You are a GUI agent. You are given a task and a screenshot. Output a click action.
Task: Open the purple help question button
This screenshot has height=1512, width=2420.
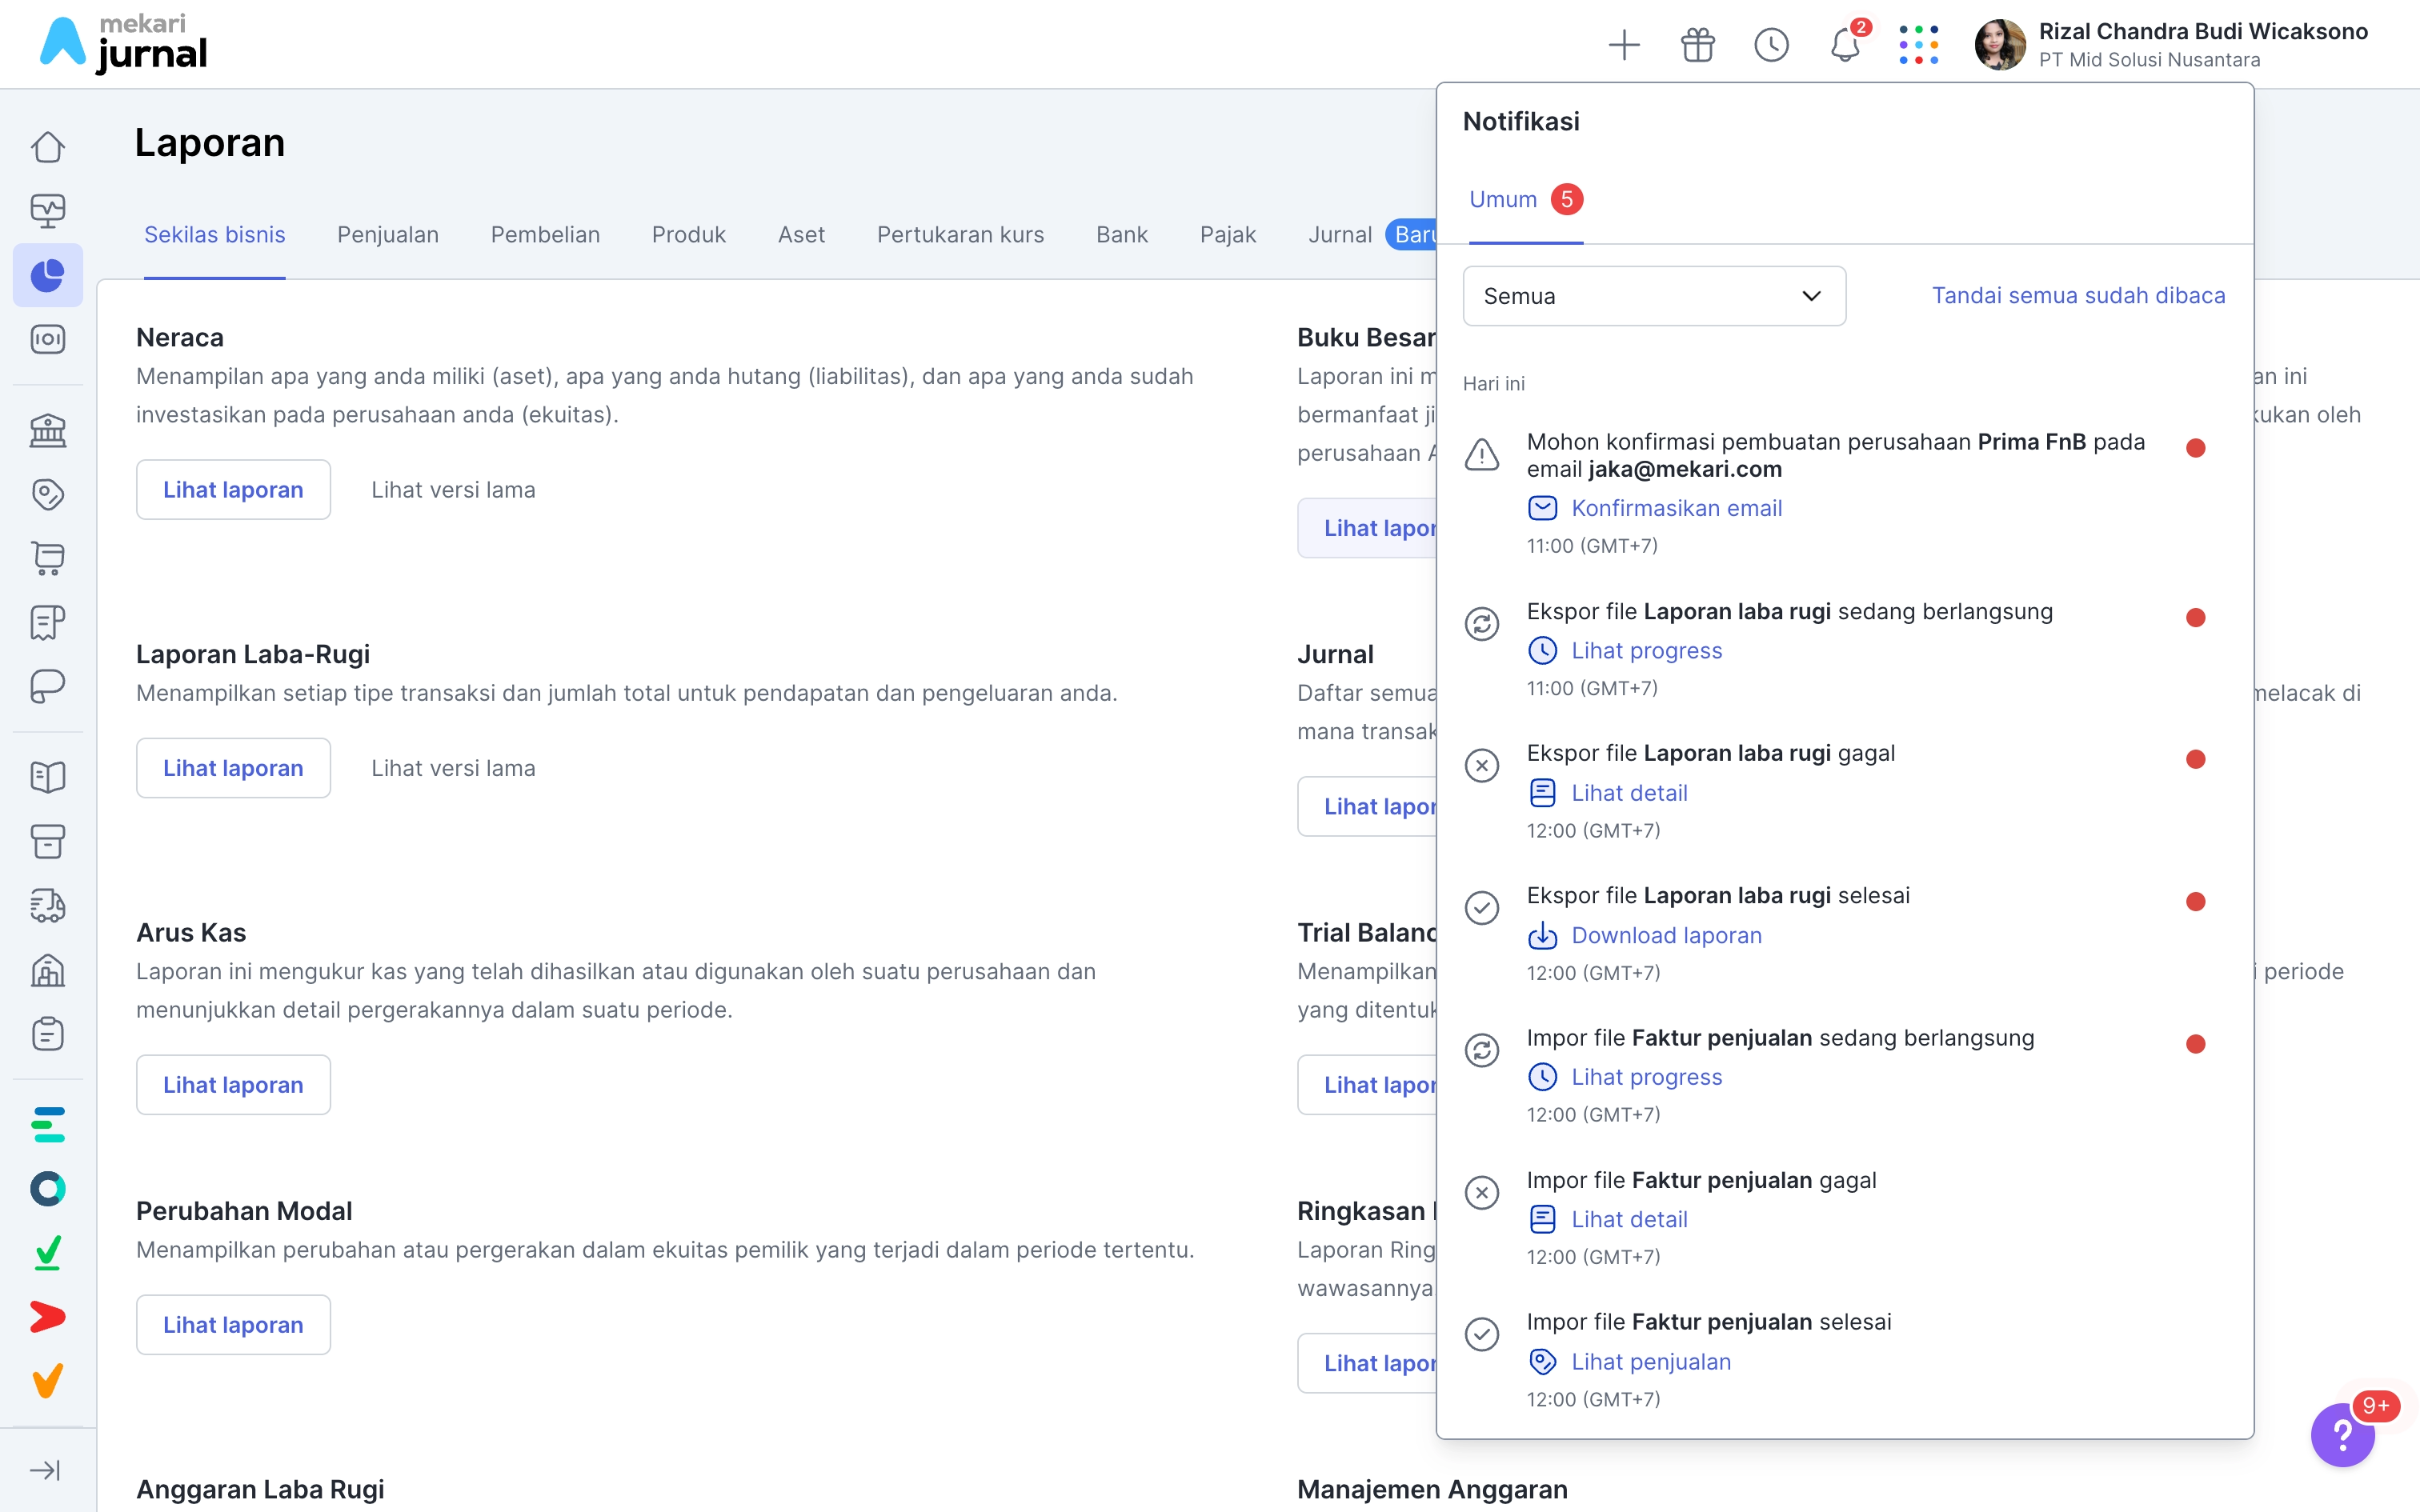[2342, 1434]
